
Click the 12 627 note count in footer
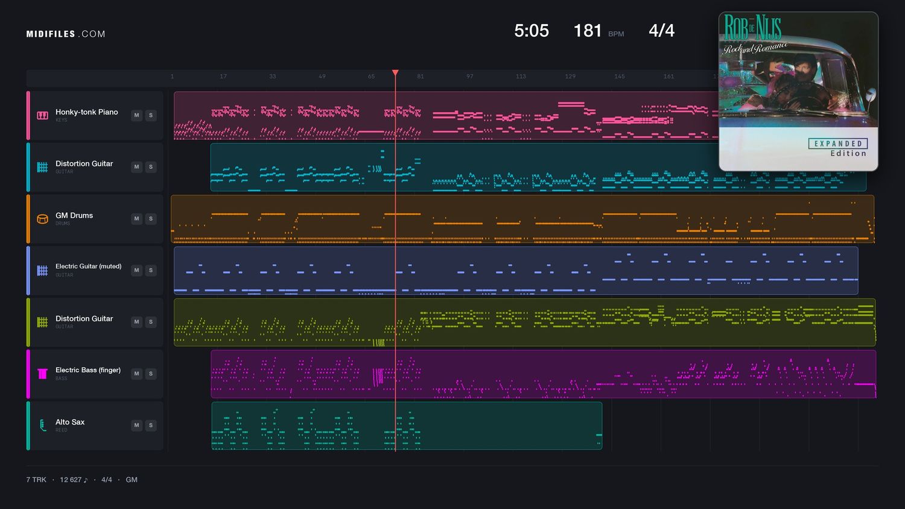74,480
